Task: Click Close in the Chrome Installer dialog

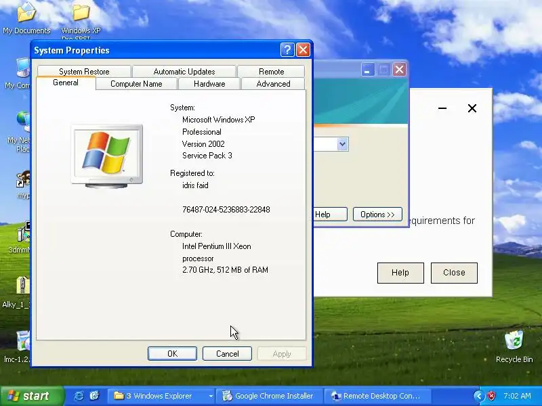Action: [x=454, y=273]
